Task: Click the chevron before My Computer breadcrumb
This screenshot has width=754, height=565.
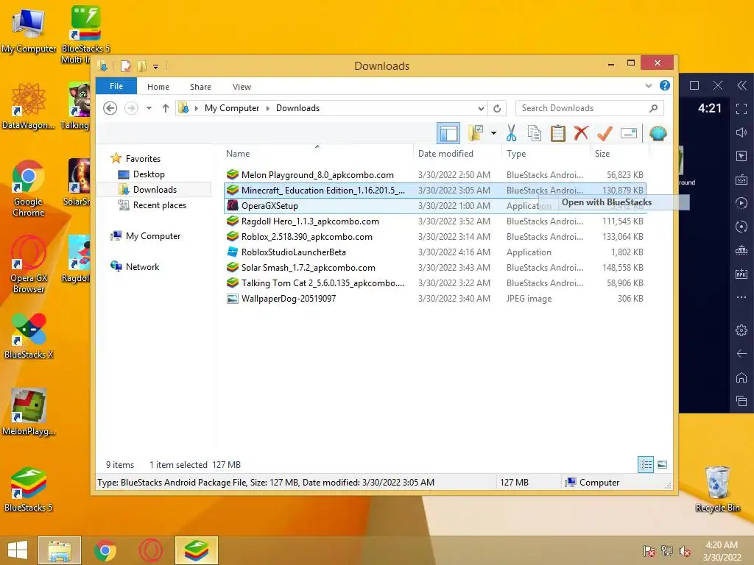Action: (196, 109)
